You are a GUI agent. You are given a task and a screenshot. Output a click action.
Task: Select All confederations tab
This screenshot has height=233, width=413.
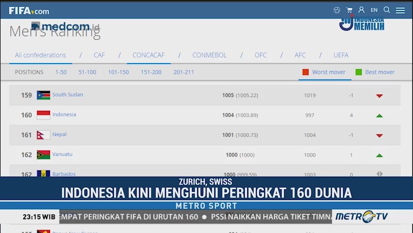[x=40, y=55]
